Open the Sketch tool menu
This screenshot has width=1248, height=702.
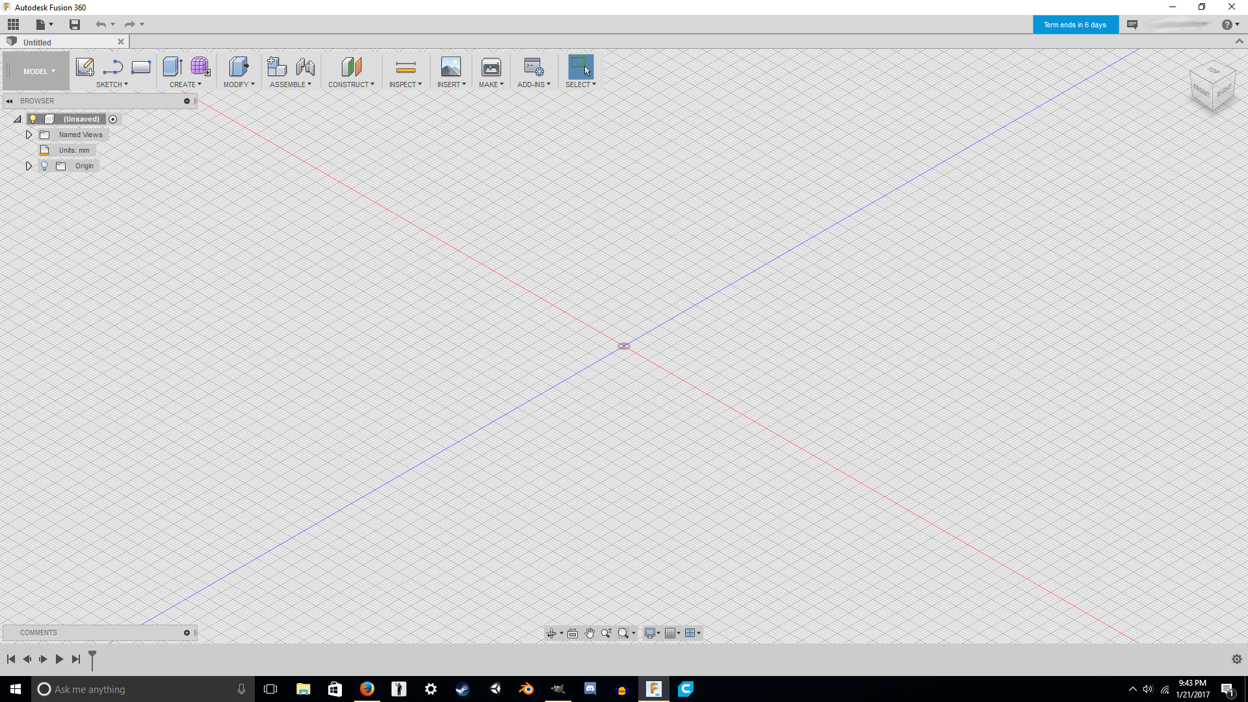112,84
